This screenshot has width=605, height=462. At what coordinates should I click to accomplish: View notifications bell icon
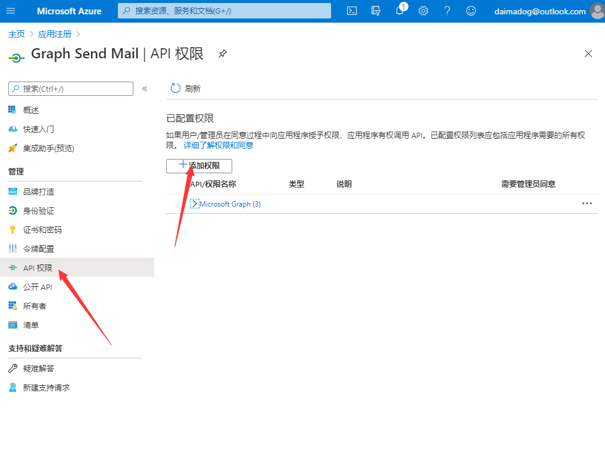400,10
